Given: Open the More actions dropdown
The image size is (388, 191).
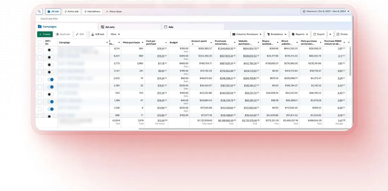Looking at the screenshot, I should (x=115, y=34).
